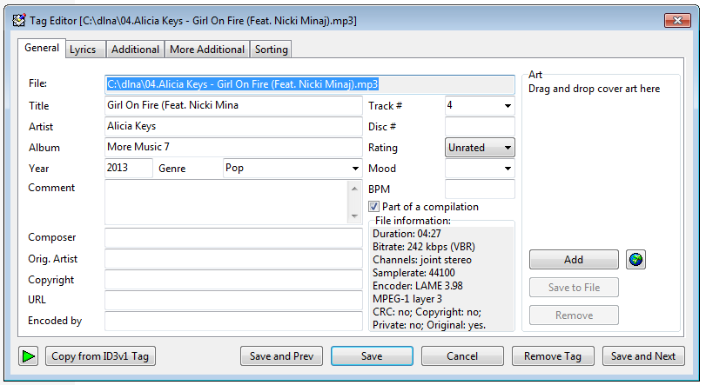The width and height of the screenshot is (706, 385).
Task: Expand the Mood dropdown list
Action: 508,169
